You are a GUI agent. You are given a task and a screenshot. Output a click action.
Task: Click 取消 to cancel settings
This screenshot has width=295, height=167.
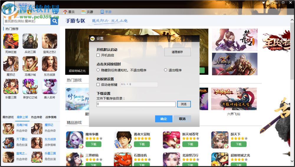click(182, 119)
